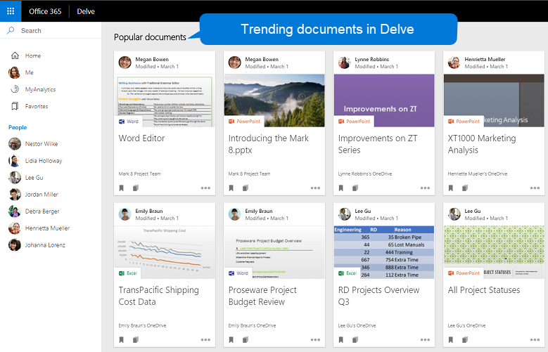The height and width of the screenshot is (352, 548).
Task: Open the Word Editor document title
Action: (141, 138)
